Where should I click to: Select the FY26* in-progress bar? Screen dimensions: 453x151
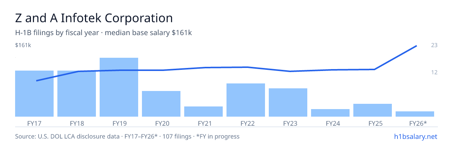[415, 114]
